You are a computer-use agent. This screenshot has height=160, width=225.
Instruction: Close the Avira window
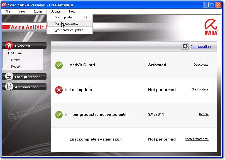(x=219, y=5)
